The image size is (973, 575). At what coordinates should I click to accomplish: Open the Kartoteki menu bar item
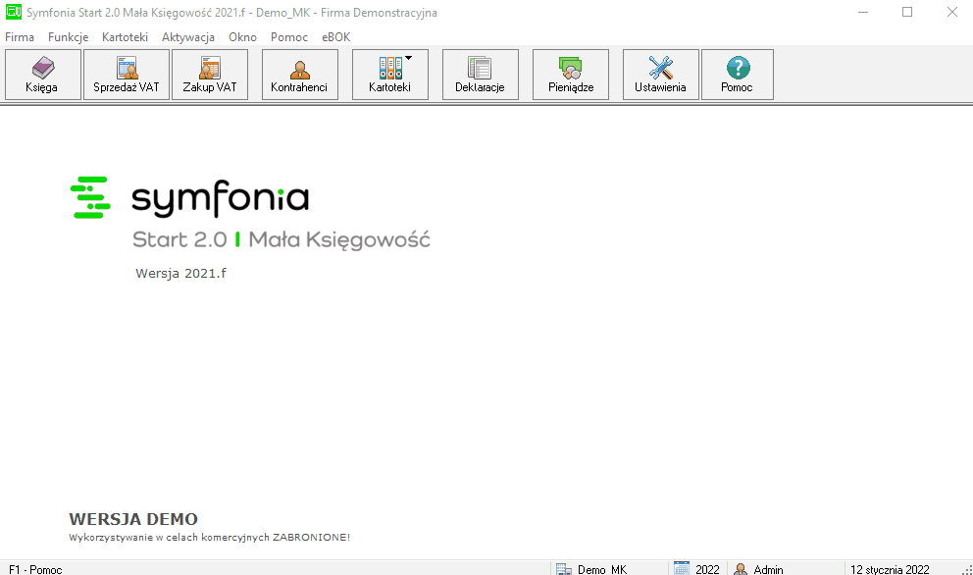(x=125, y=37)
